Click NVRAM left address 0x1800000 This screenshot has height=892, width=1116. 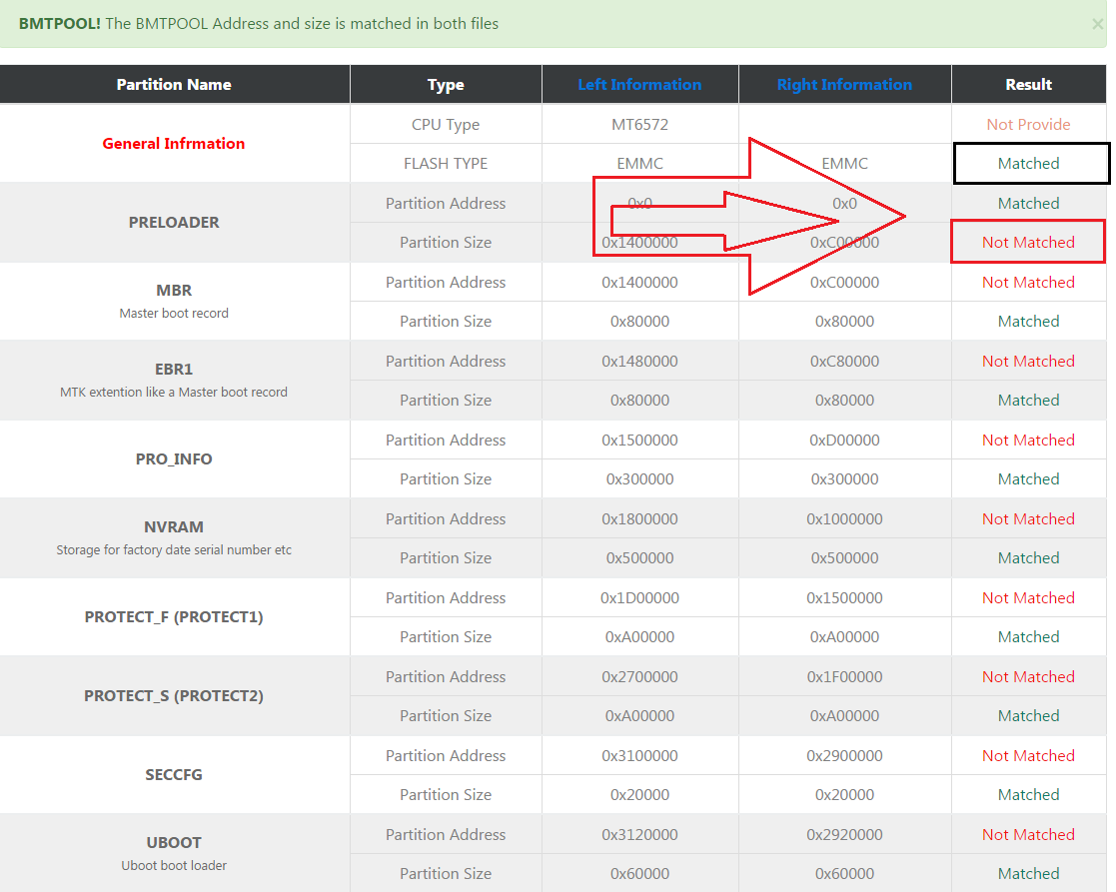pos(639,519)
